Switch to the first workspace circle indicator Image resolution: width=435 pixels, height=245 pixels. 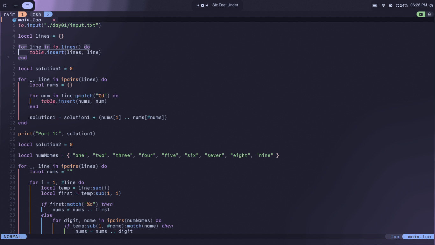point(5,5)
